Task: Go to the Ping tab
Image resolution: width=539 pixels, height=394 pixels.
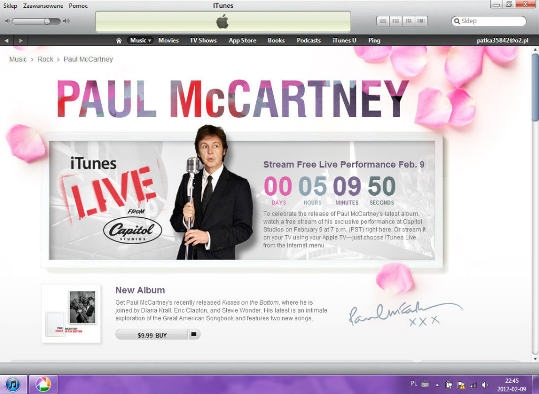Action: point(374,41)
